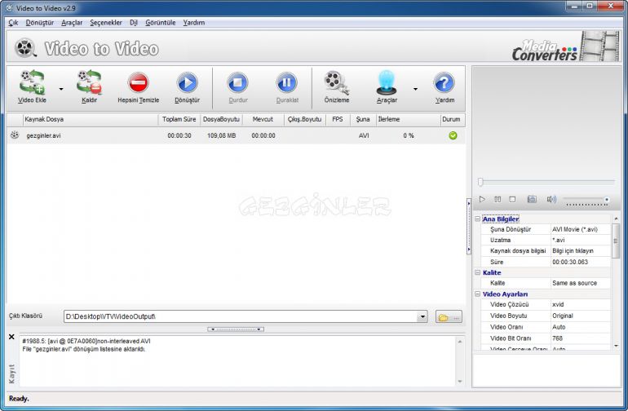Click the Mevcut column header

click(x=263, y=119)
